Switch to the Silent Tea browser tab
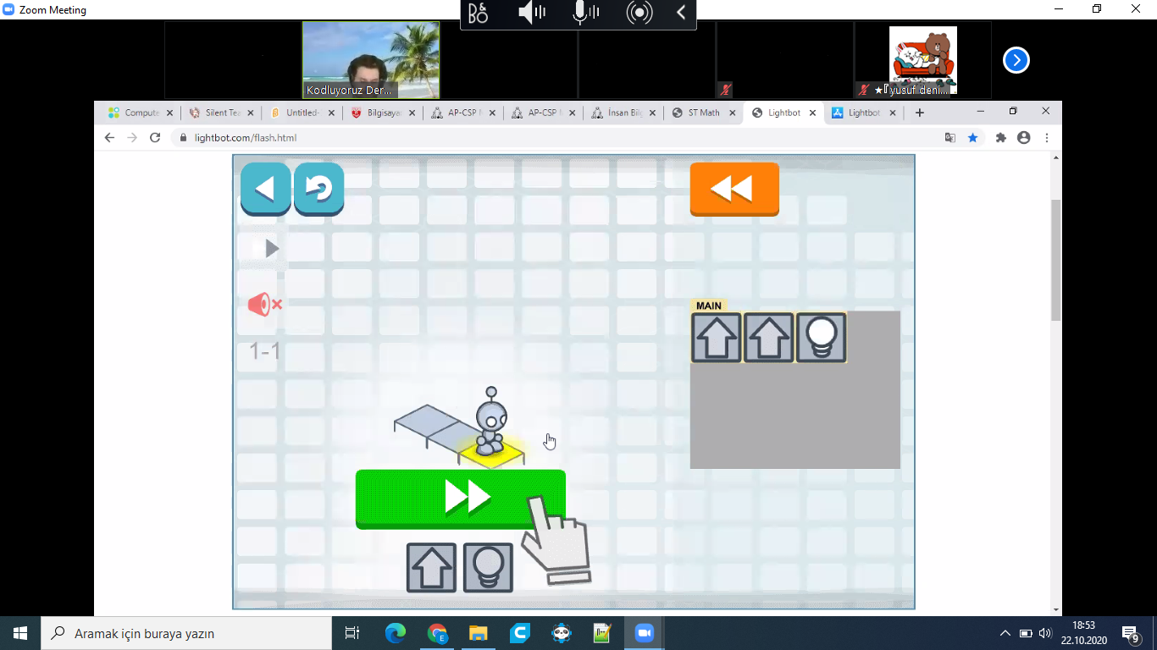The height and width of the screenshot is (650, 1157). point(222,113)
